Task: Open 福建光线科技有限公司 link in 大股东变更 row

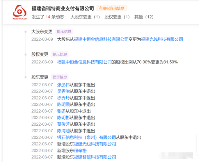Action: tap(162, 39)
